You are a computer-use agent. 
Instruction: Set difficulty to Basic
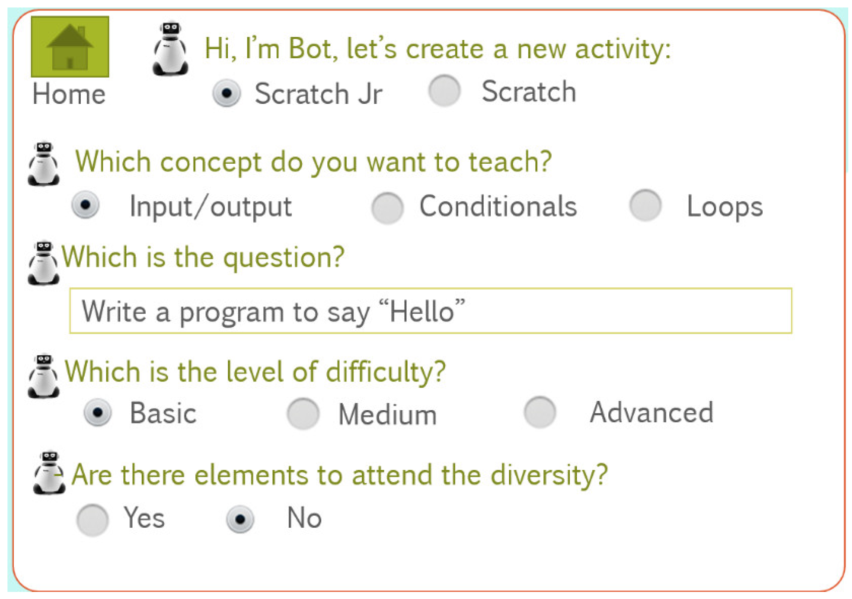tap(98, 413)
